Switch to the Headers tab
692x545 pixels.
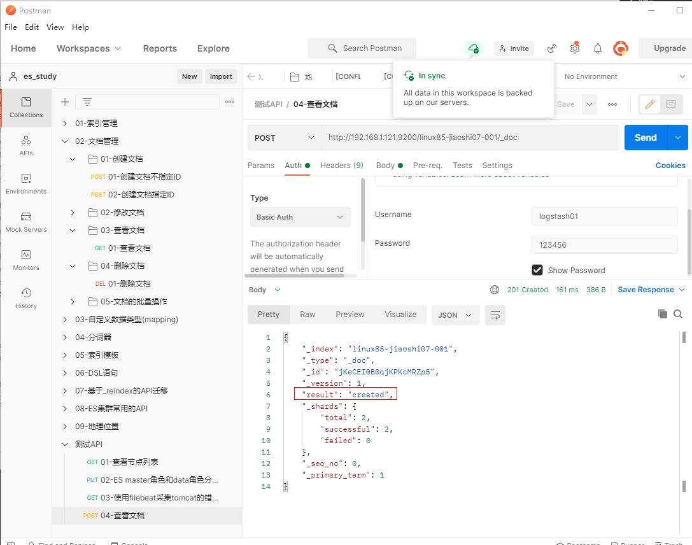341,166
